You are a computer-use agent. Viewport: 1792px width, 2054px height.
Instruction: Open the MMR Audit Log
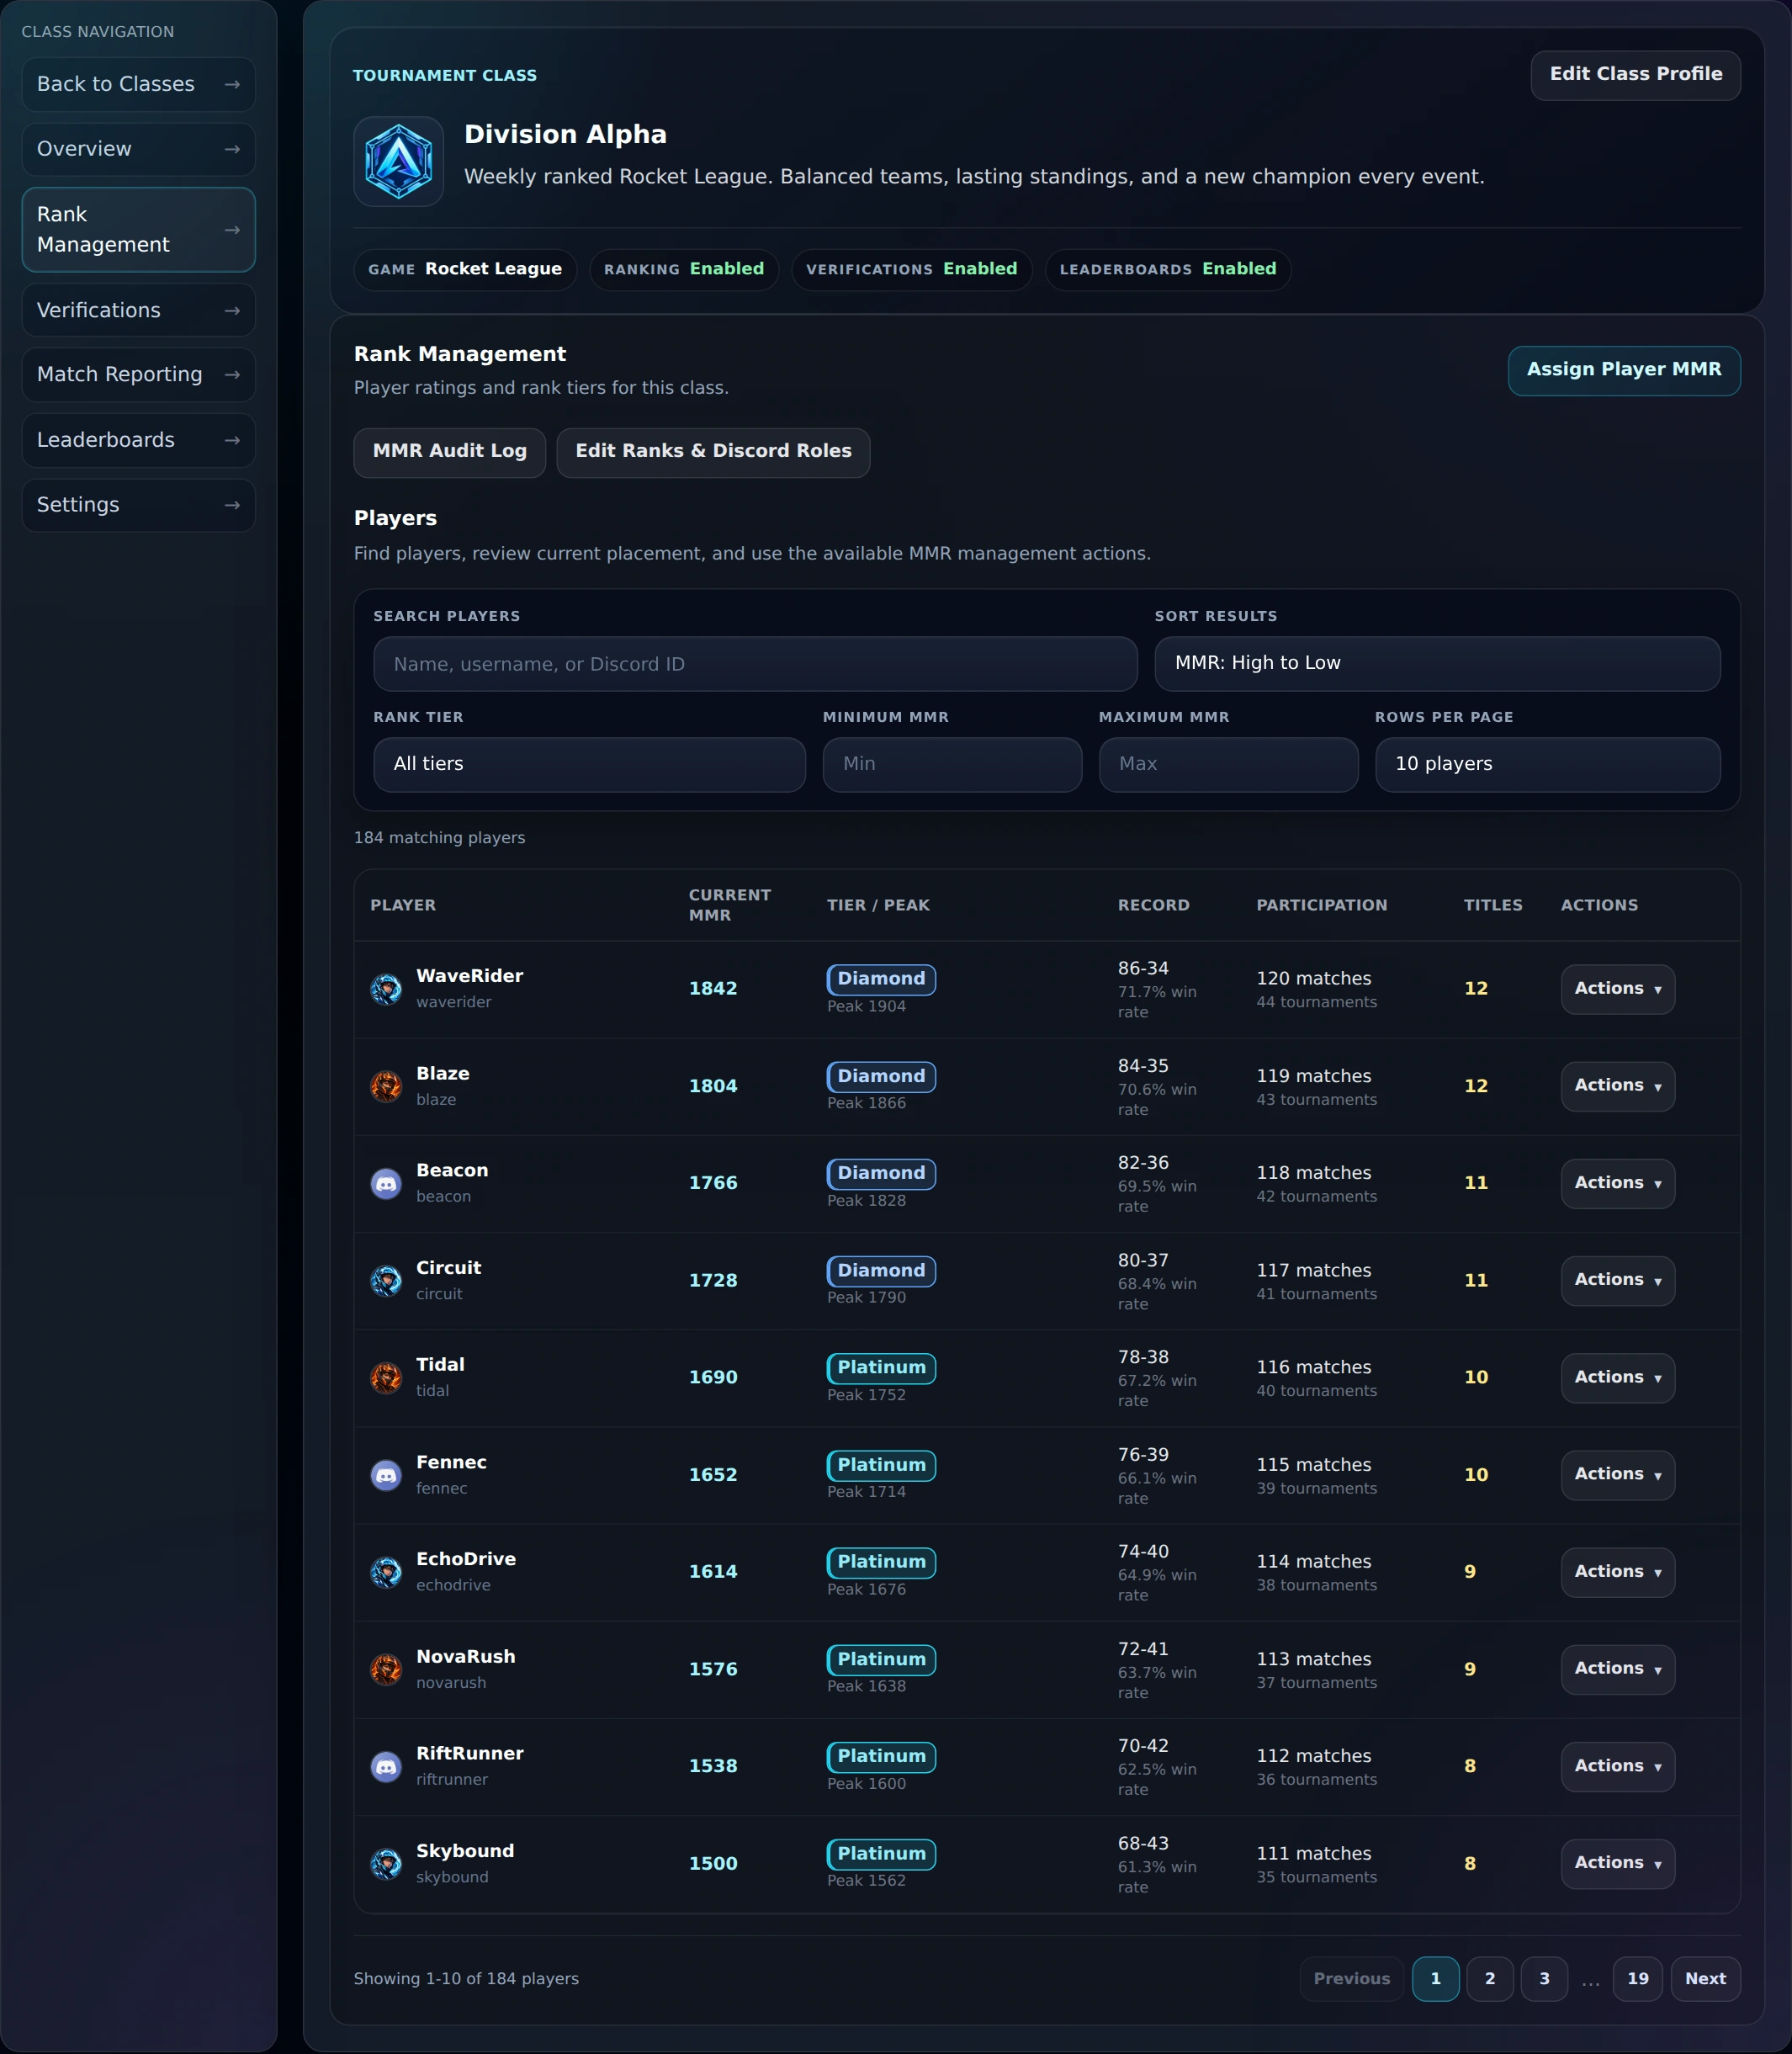click(x=449, y=452)
